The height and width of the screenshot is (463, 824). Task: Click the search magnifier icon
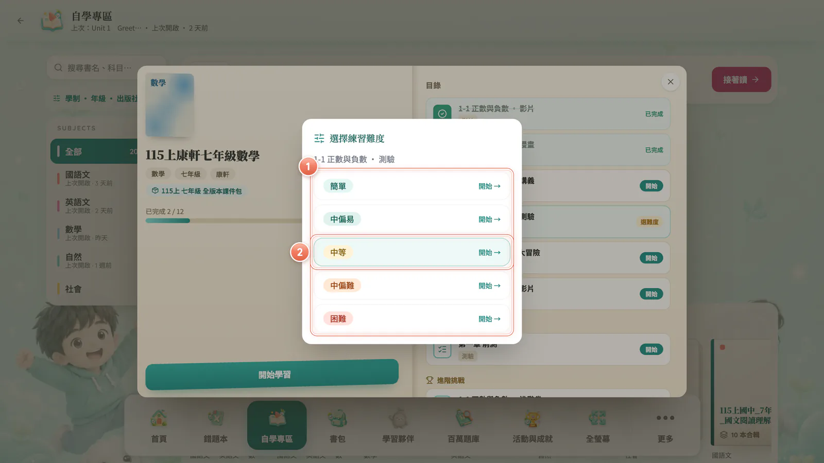(58, 67)
